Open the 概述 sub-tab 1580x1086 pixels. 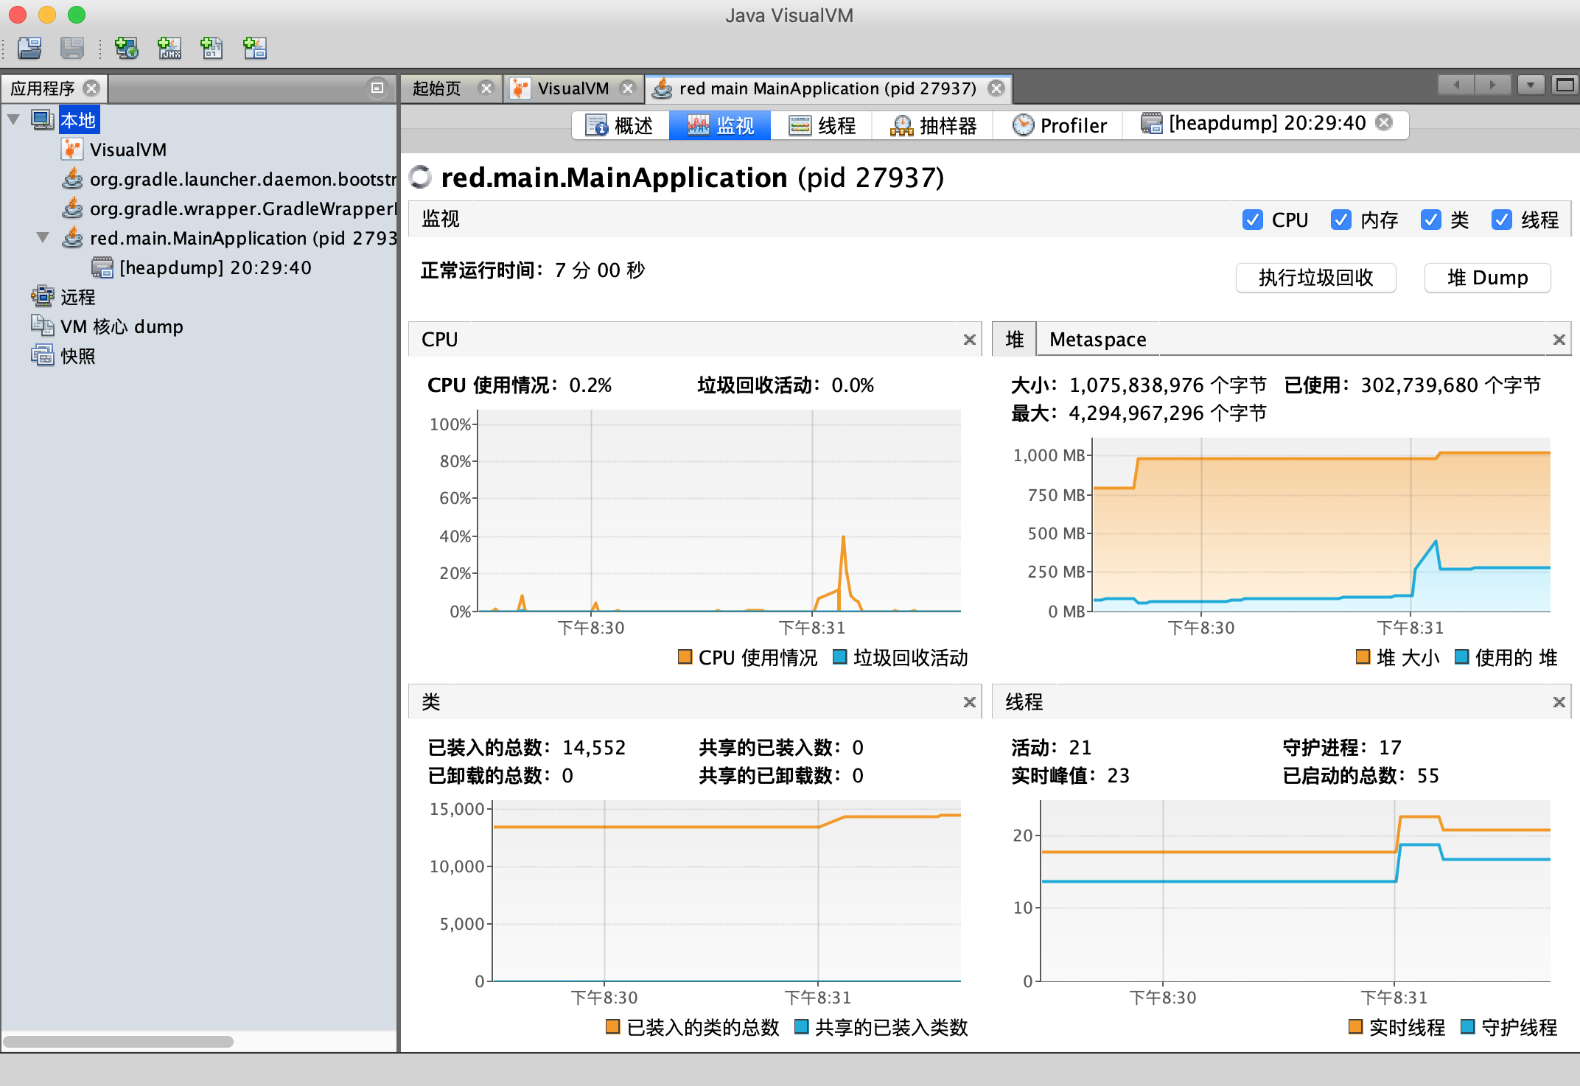(621, 125)
